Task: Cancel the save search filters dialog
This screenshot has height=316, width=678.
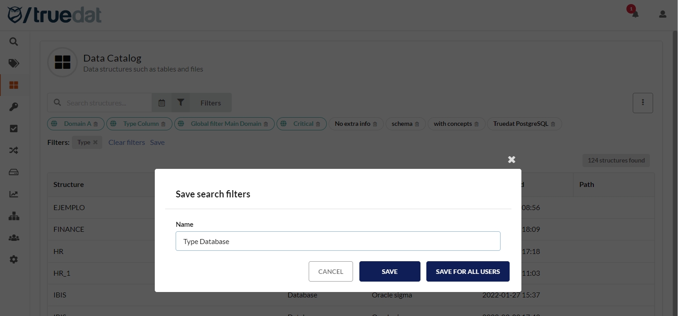Action: (x=330, y=272)
